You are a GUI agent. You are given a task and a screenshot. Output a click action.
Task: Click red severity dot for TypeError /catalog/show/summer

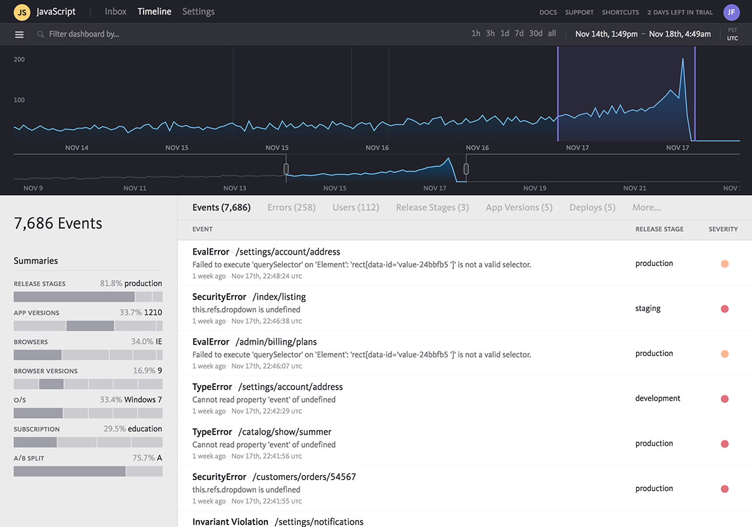coord(725,444)
